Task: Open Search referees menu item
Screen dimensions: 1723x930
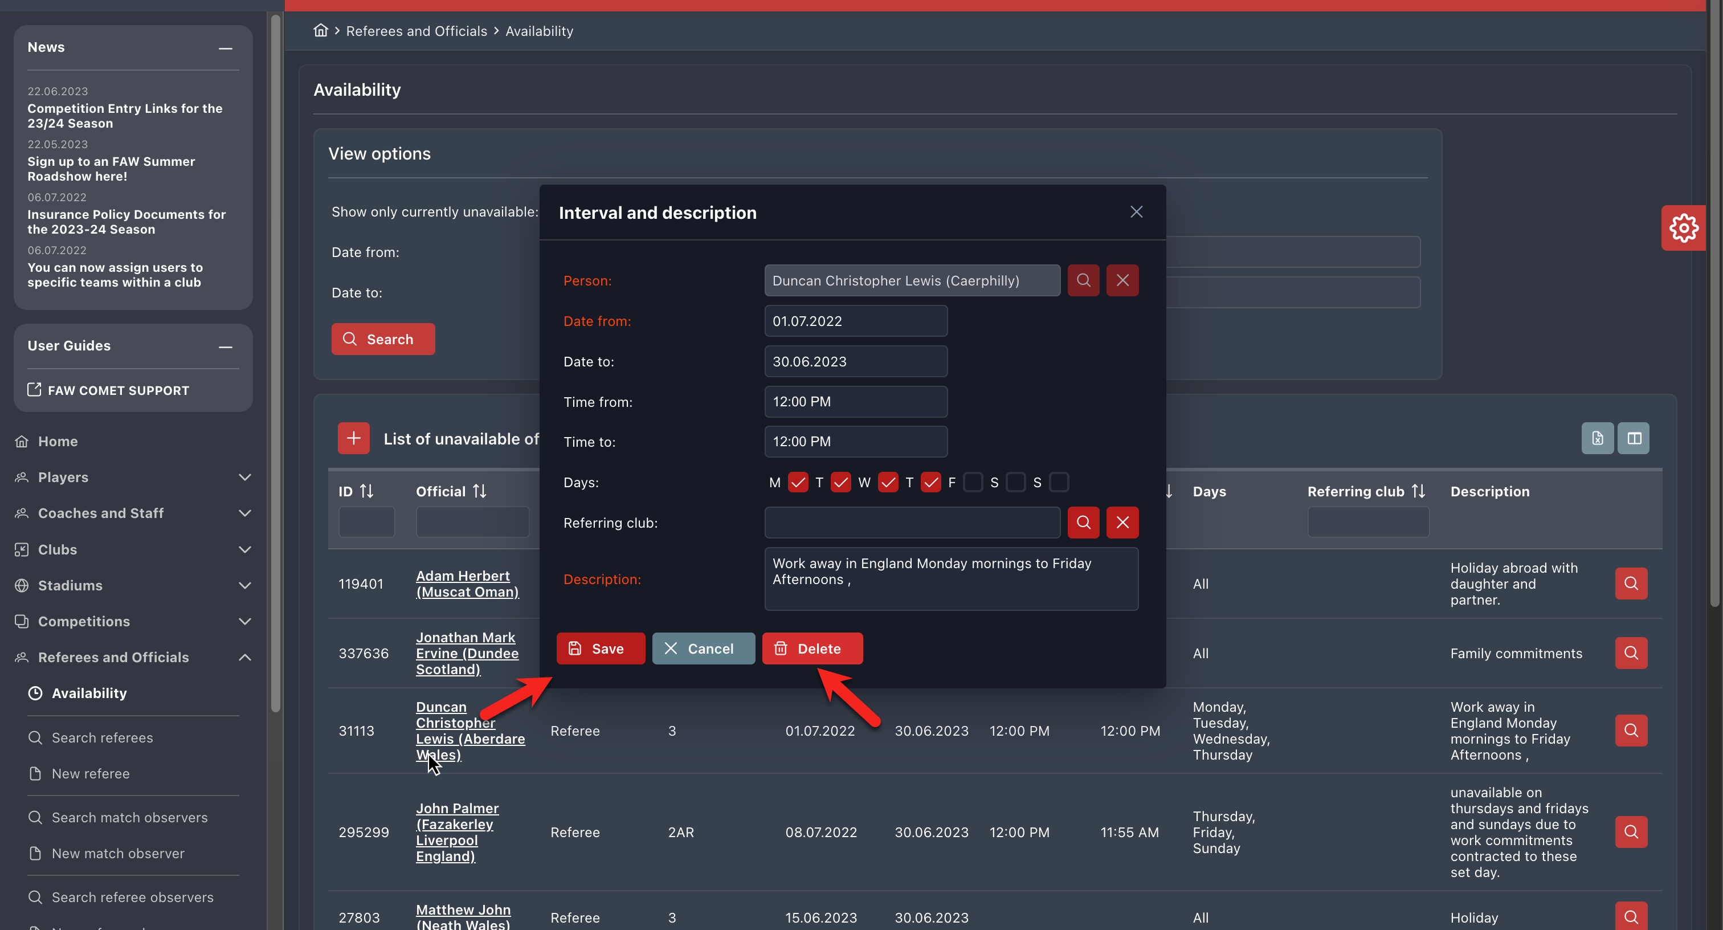Action: point(103,737)
